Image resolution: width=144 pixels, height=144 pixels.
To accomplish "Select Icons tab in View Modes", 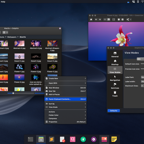I will [140, 59].
